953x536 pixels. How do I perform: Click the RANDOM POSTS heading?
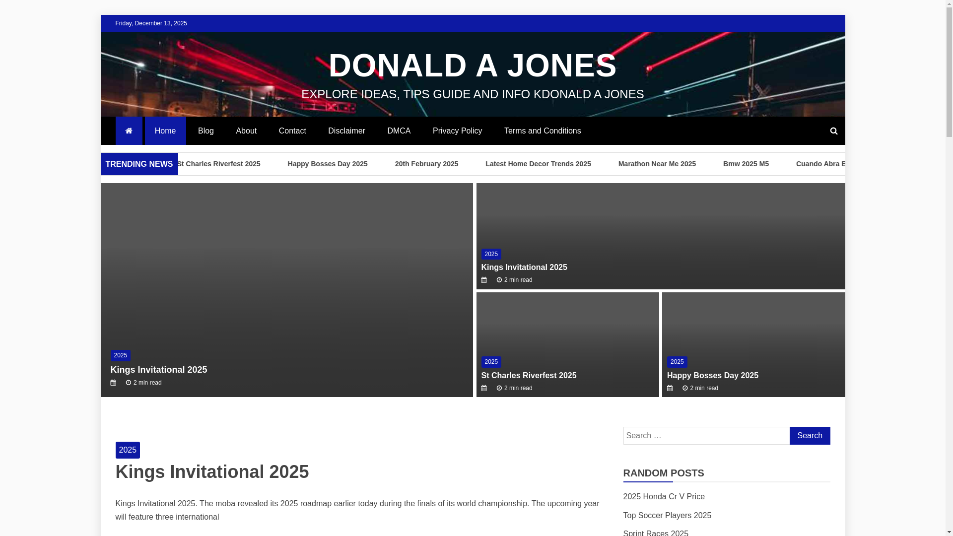coord(664,473)
